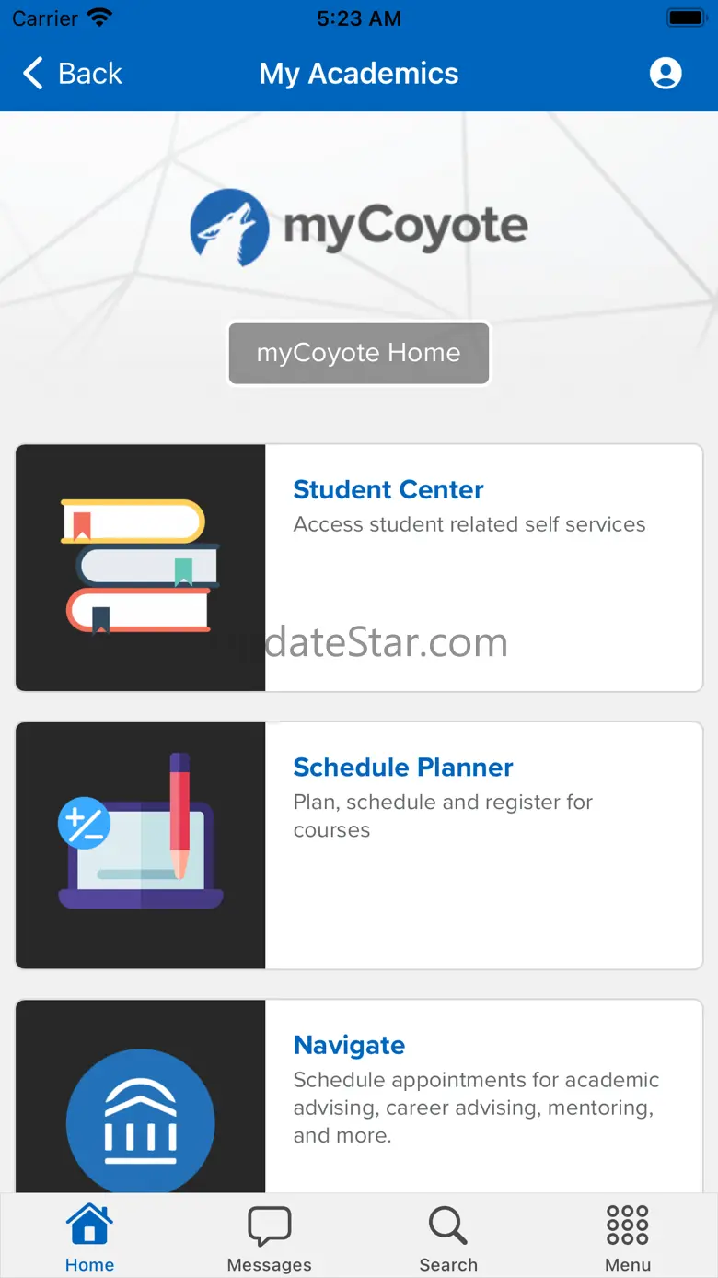Select the Navigate heading link
This screenshot has height=1278, width=718.
click(349, 1045)
